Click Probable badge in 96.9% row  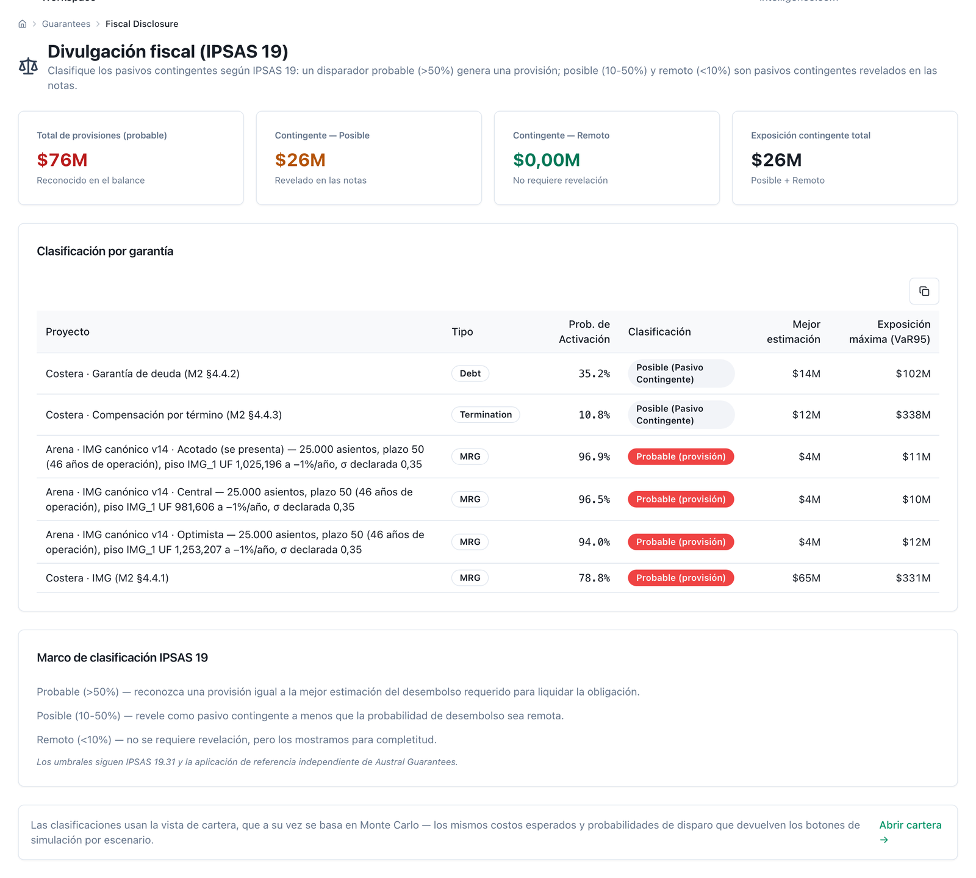681,456
